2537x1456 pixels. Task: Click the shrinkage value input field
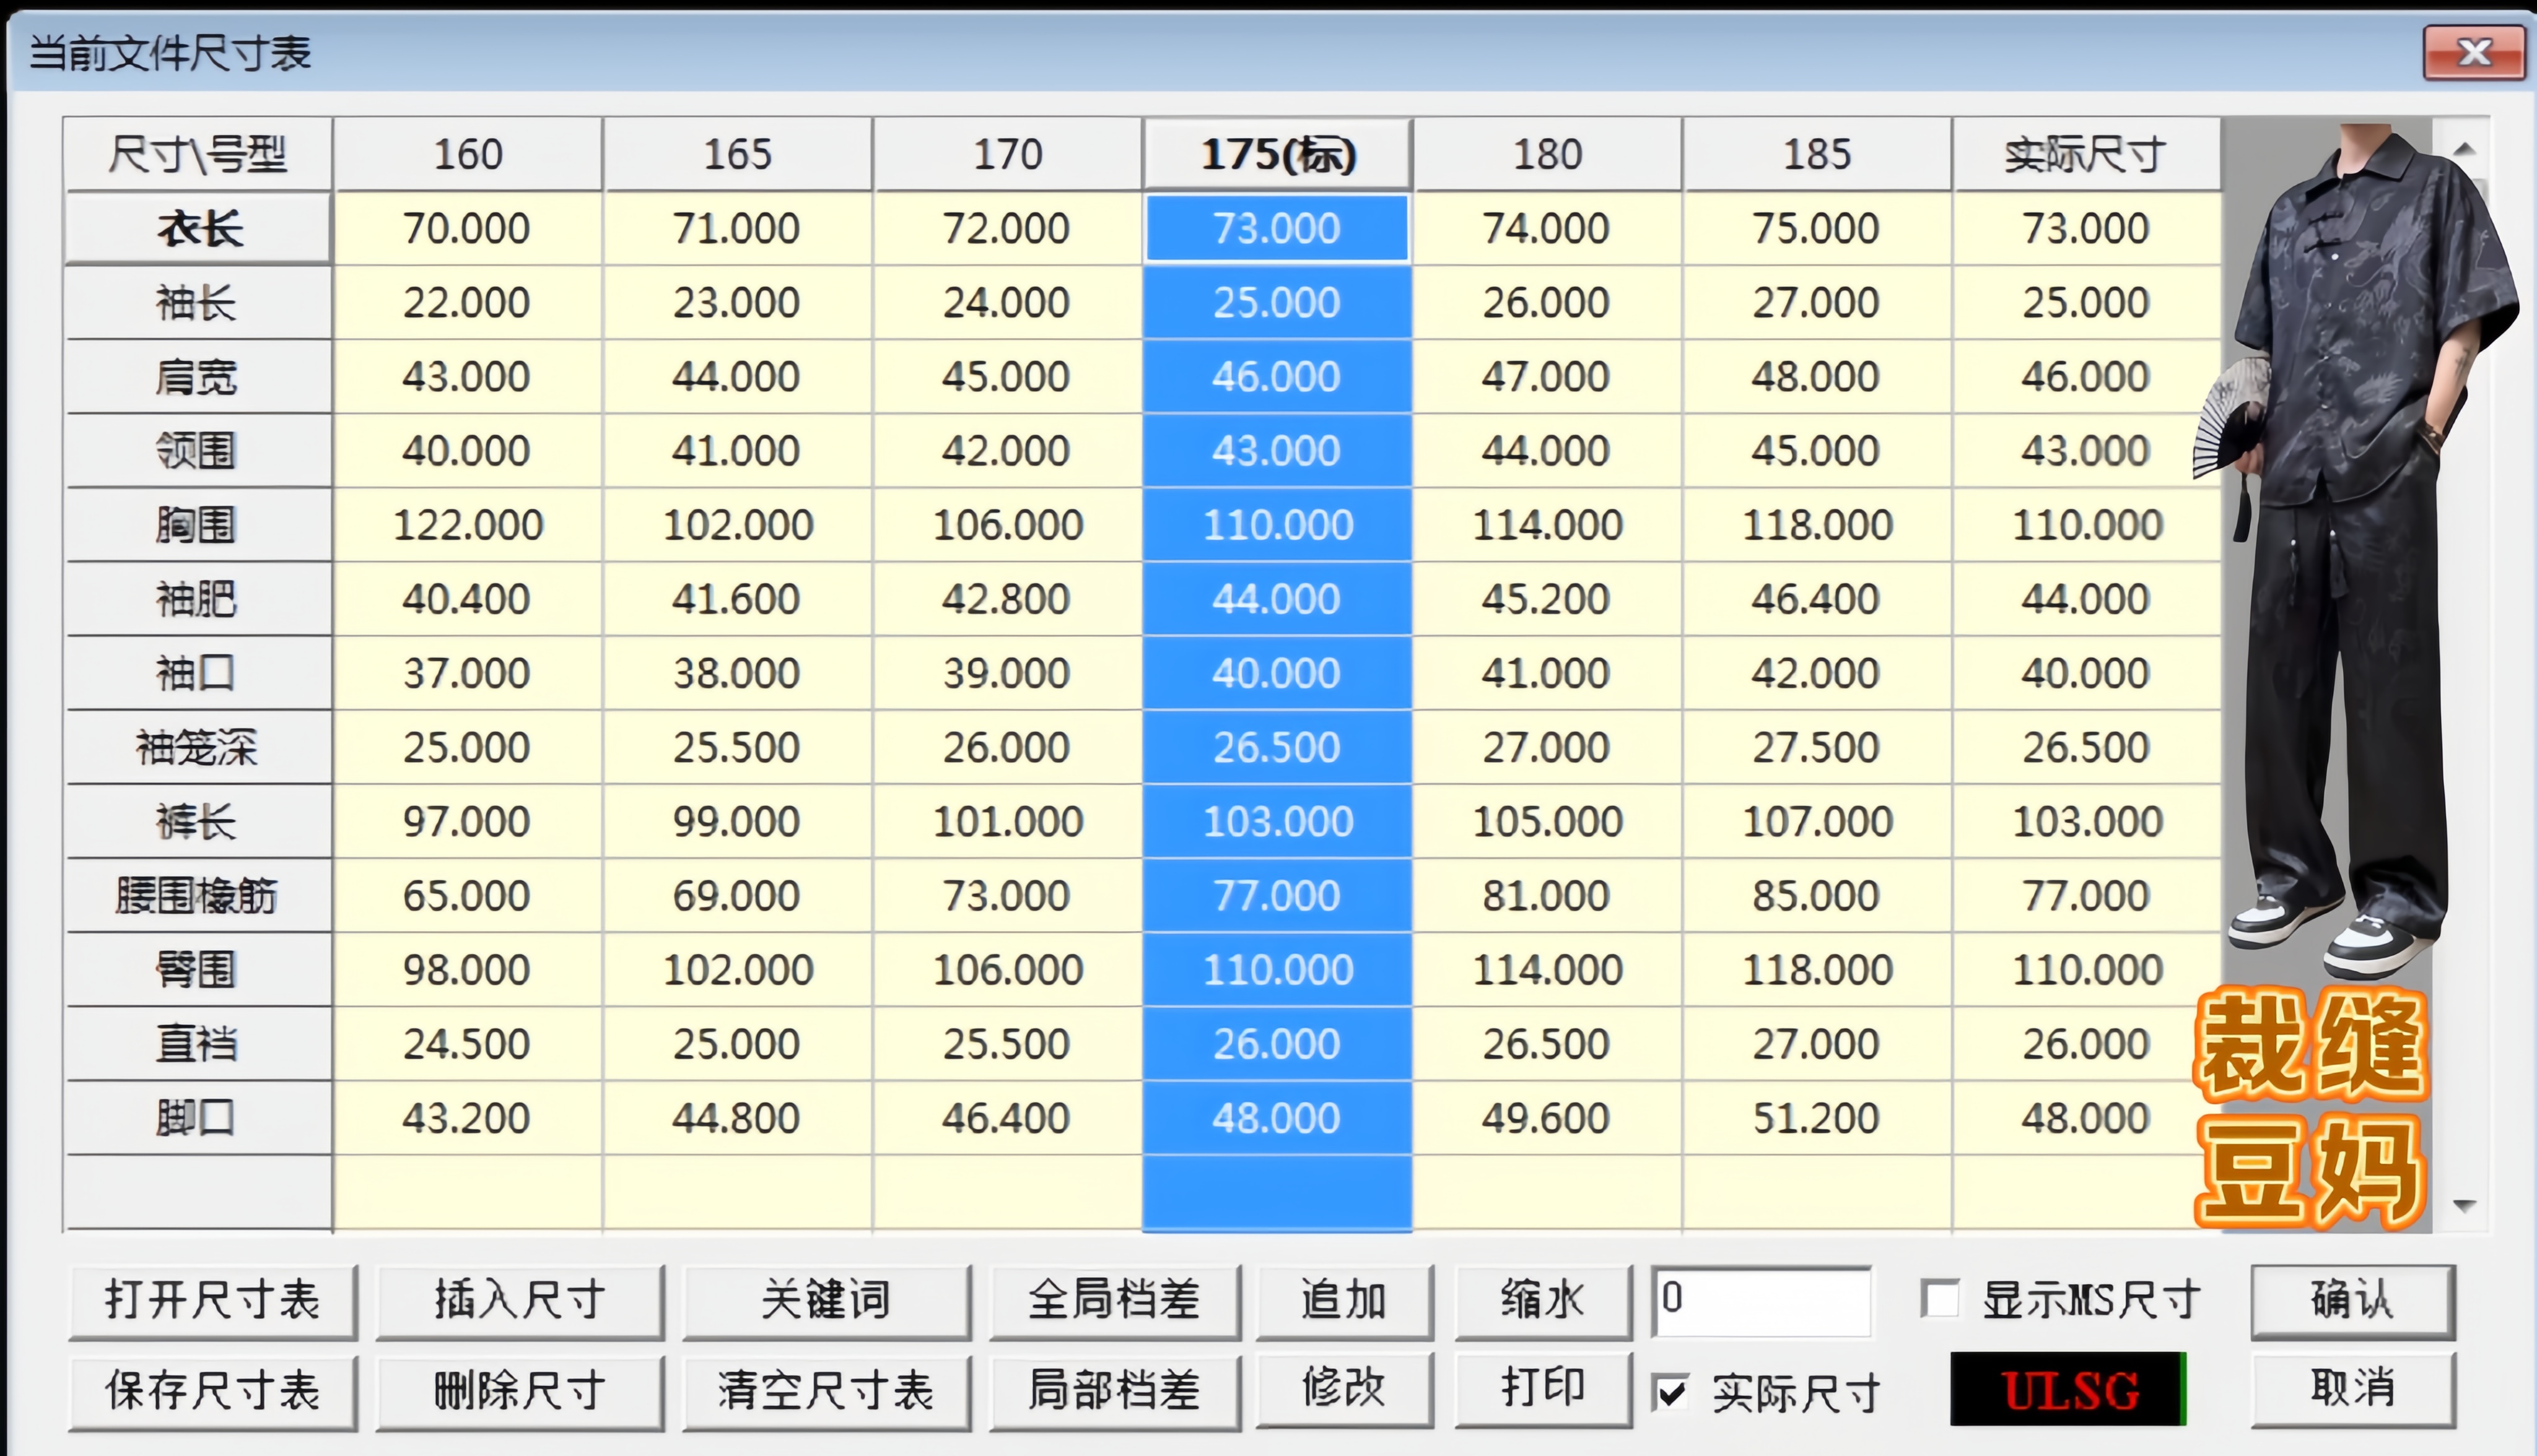coord(1761,1300)
